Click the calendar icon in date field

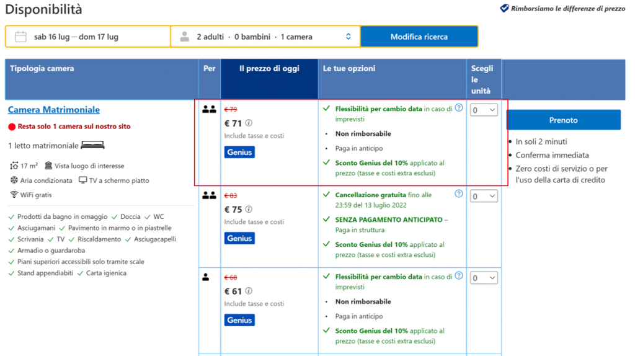coord(20,37)
